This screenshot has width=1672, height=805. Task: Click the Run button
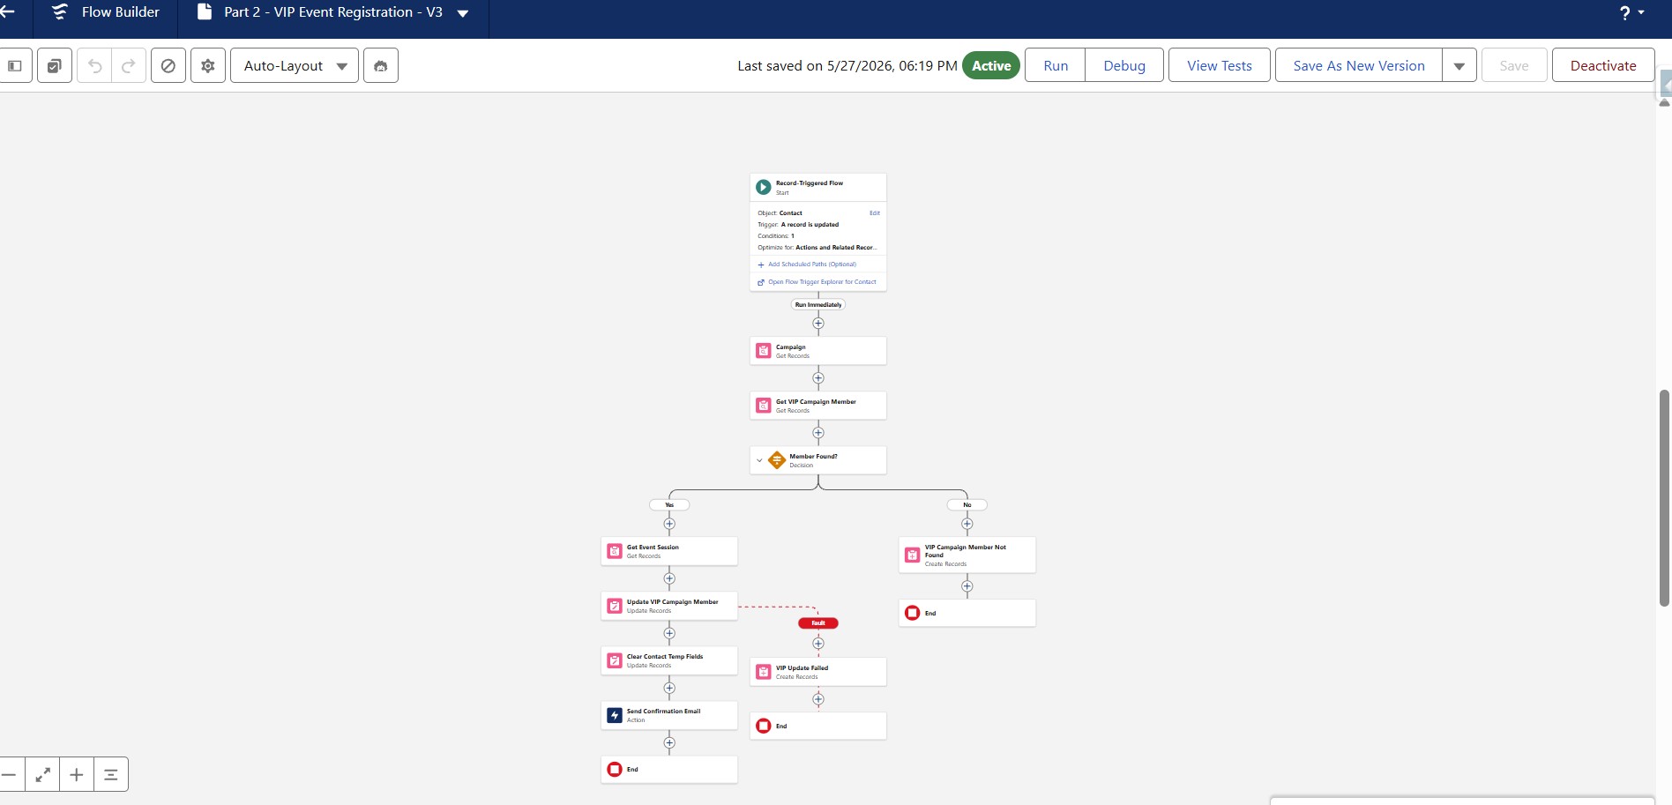(x=1056, y=65)
